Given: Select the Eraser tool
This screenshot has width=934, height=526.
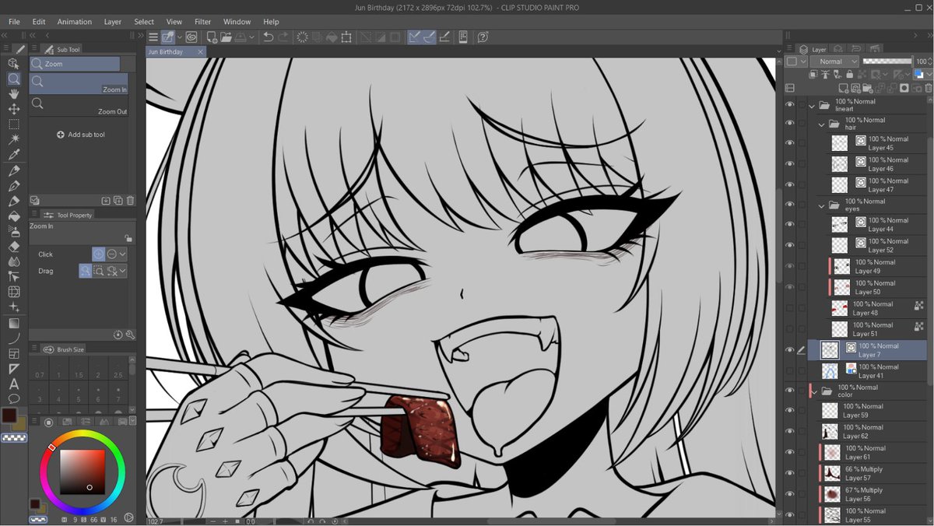Looking at the screenshot, I should [x=14, y=246].
